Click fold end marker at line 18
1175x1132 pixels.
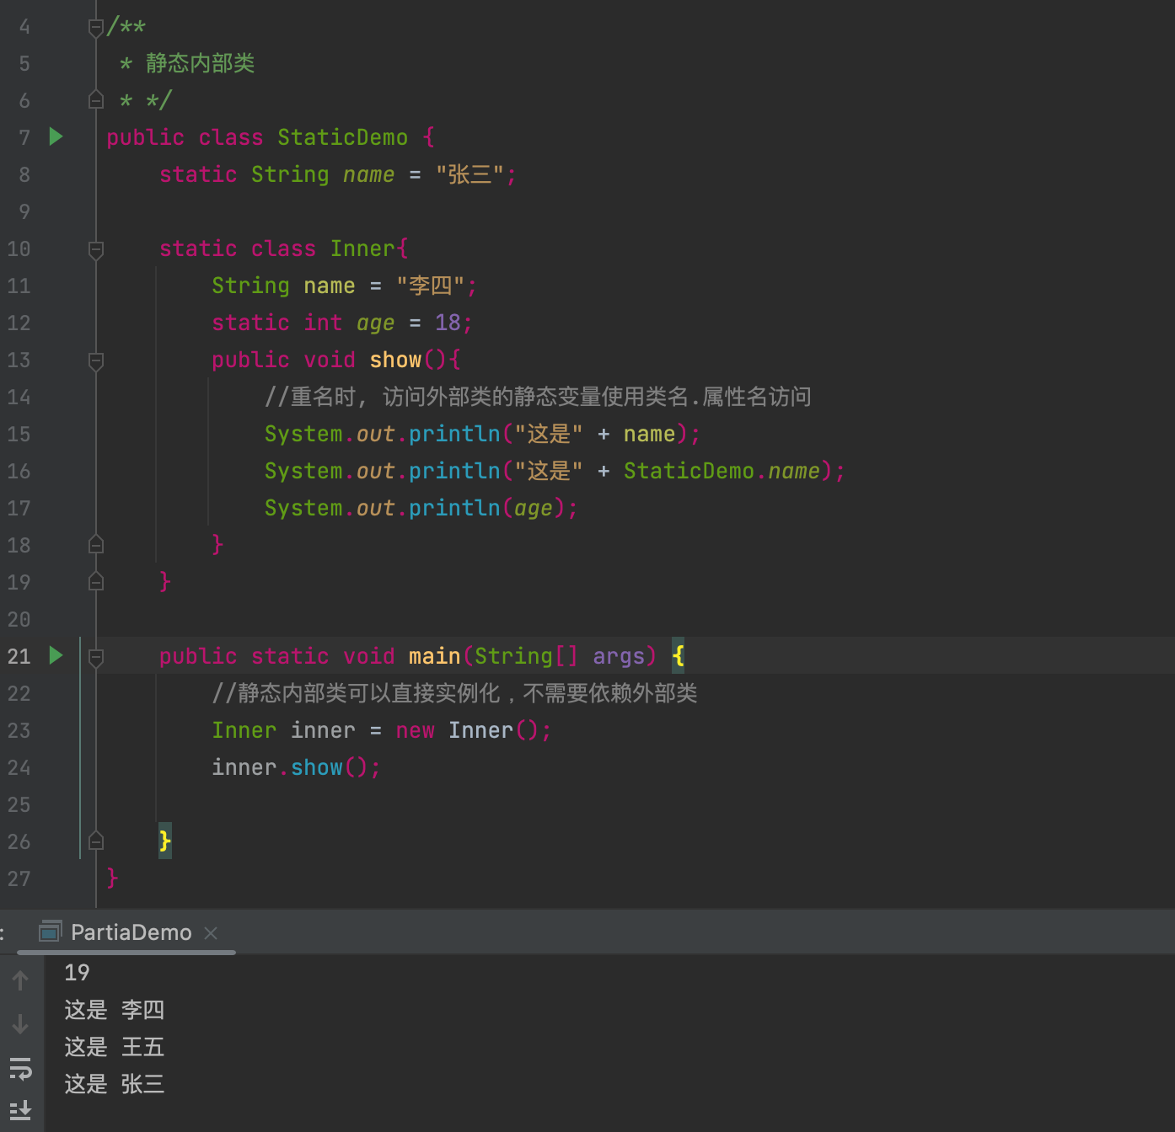click(x=96, y=545)
